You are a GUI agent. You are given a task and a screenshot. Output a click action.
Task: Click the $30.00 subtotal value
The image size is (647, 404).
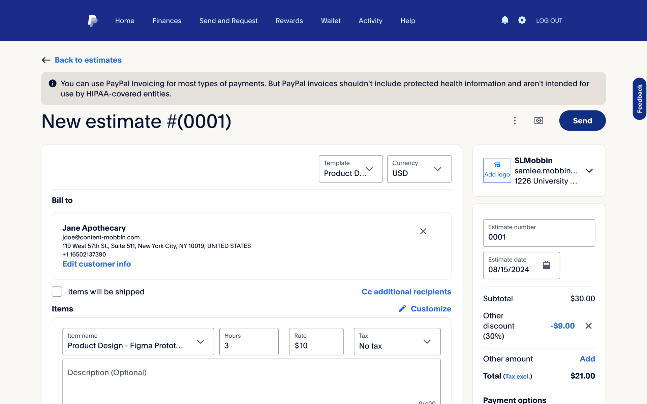[583, 299]
